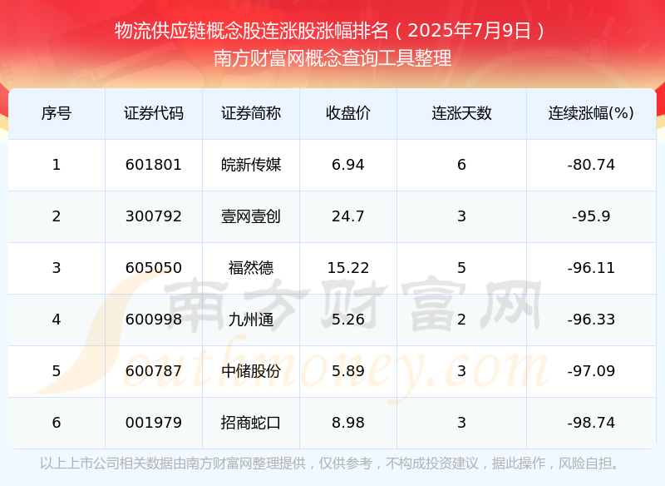Click the value -98.74
The height and width of the screenshot is (486, 665).
[x=591, y=423]
